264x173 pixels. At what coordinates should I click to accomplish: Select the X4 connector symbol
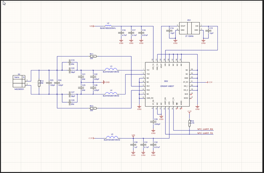click(19, 81)
